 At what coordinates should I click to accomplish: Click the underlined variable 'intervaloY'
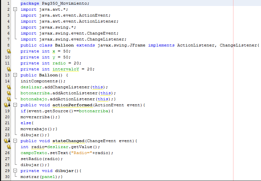pyautogui.click(x=66, y=69)
